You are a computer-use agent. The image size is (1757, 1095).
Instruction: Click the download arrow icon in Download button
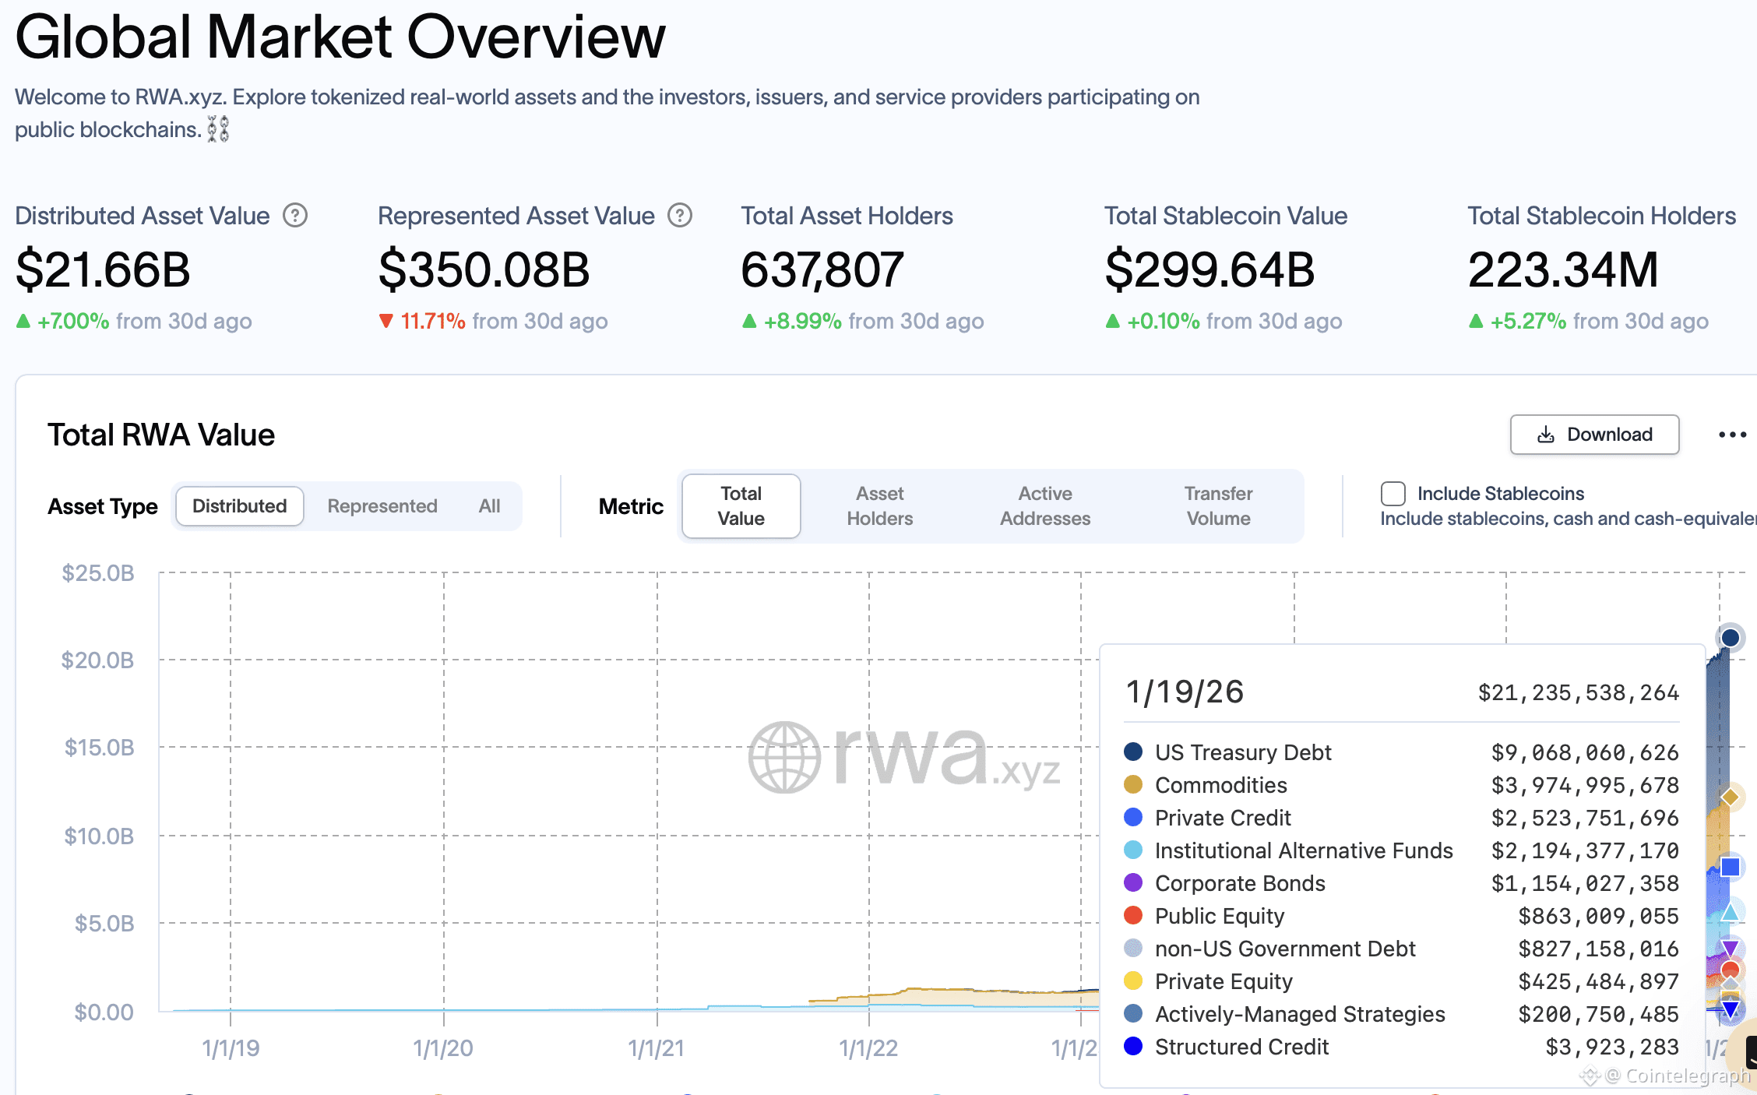click(x=1544, y=435)
